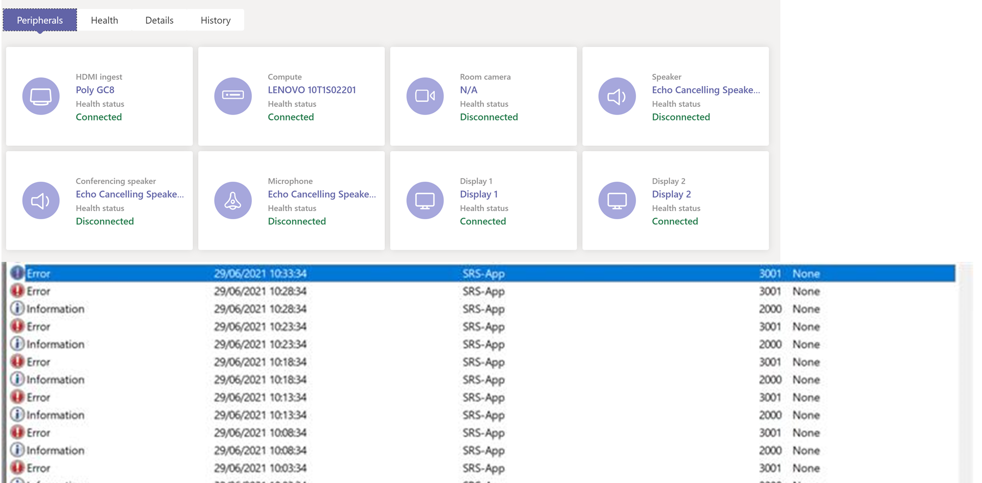This screenshot has height=483, width=982.
Task: Open Conferencing speaker's Echo Cancelling link
Action: (130, 194)
